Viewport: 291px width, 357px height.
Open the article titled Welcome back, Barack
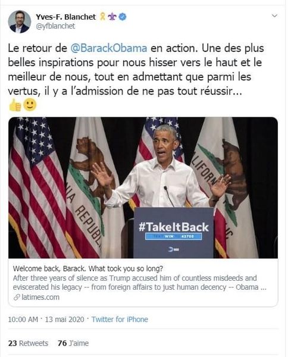point(87,269)
